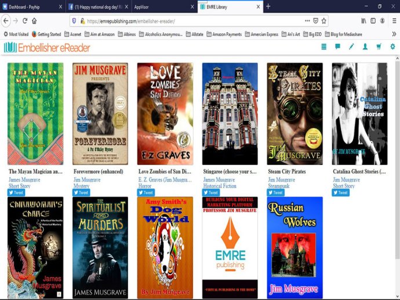
Task: Click the site security padlock icon
Action: (x=82, y=21)
